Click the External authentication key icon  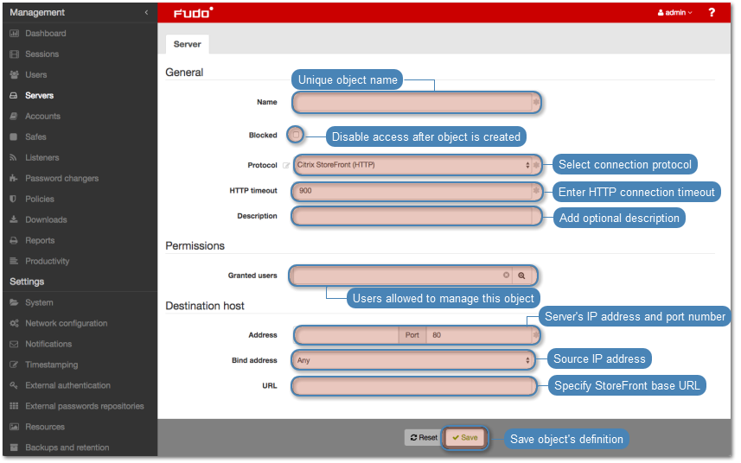pyautogui.click(x=14, y=385)
